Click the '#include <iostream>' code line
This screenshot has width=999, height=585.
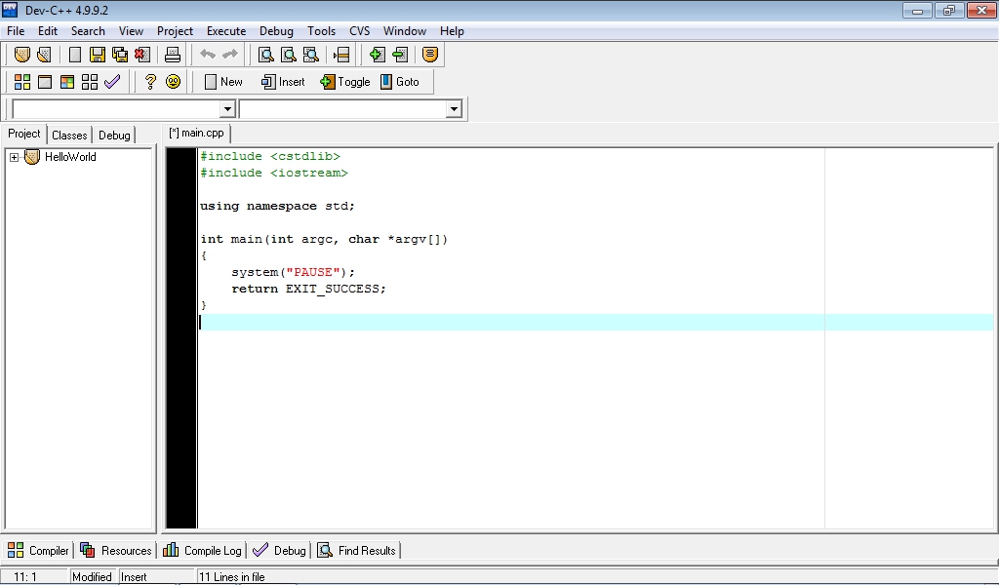pos(274,174)
